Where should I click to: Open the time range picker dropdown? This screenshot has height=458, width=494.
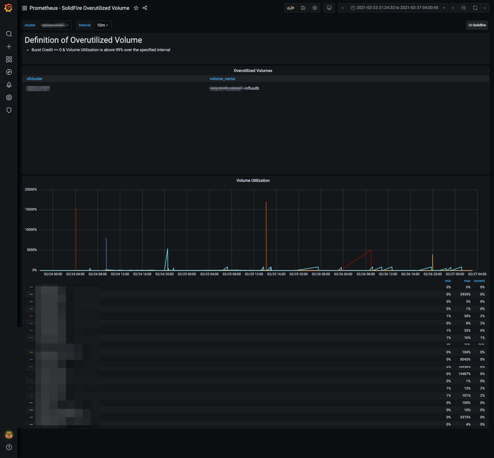click(398, 8)
